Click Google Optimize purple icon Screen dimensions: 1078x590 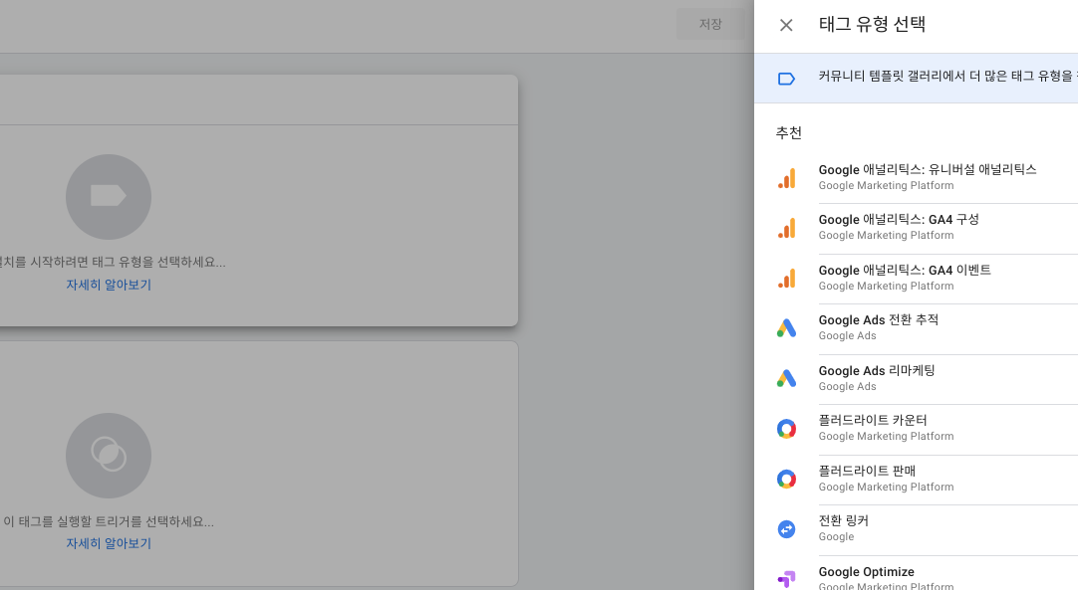click(x=786, y=579)
